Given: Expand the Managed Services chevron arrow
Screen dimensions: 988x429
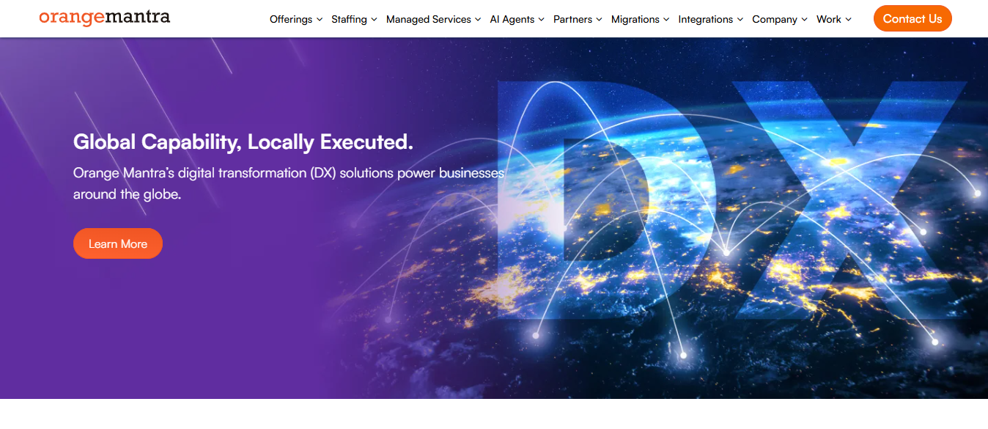Looking at the screenshot, I should click(478, 20).
